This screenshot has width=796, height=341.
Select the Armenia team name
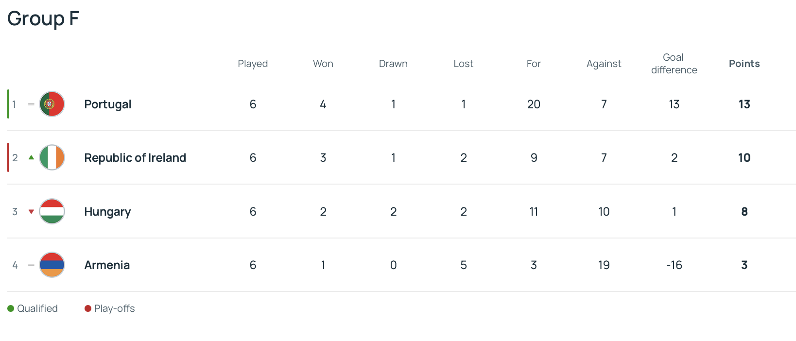107,265
